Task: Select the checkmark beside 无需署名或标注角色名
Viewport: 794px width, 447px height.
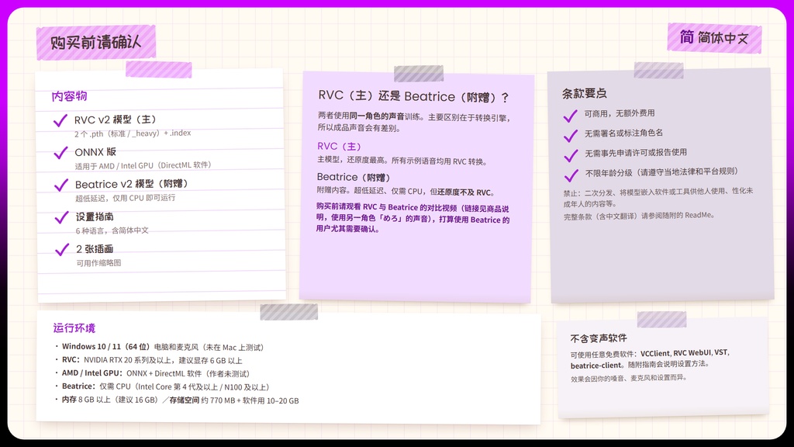Action: pos(571,136)
